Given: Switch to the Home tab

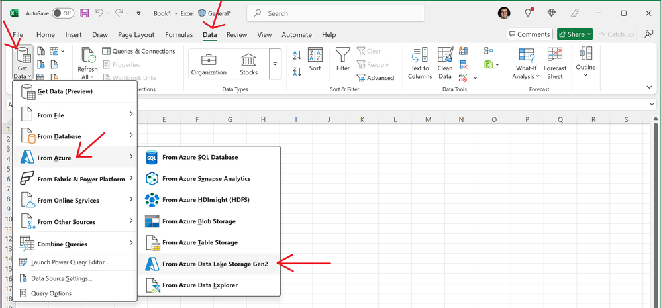Looking at the screenshot, I should click(x=46, y=35).
